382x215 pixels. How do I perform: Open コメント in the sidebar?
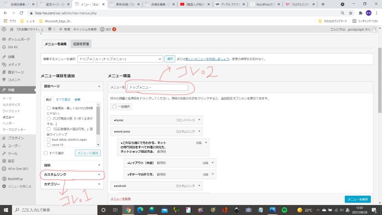click(11, 80)
